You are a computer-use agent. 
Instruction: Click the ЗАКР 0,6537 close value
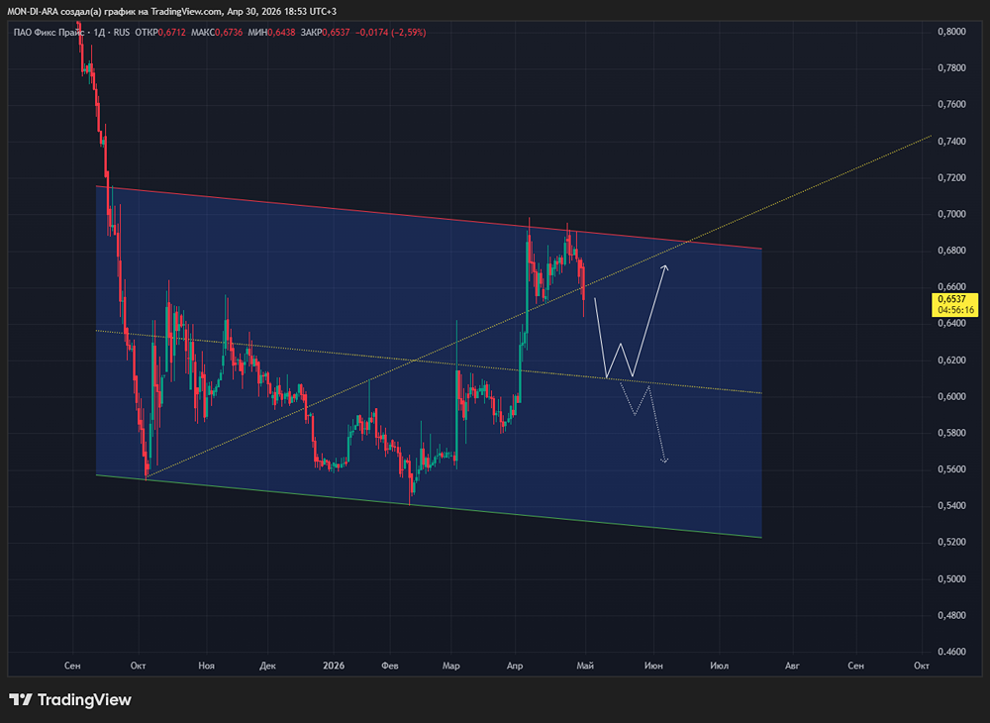click(325, 33)
